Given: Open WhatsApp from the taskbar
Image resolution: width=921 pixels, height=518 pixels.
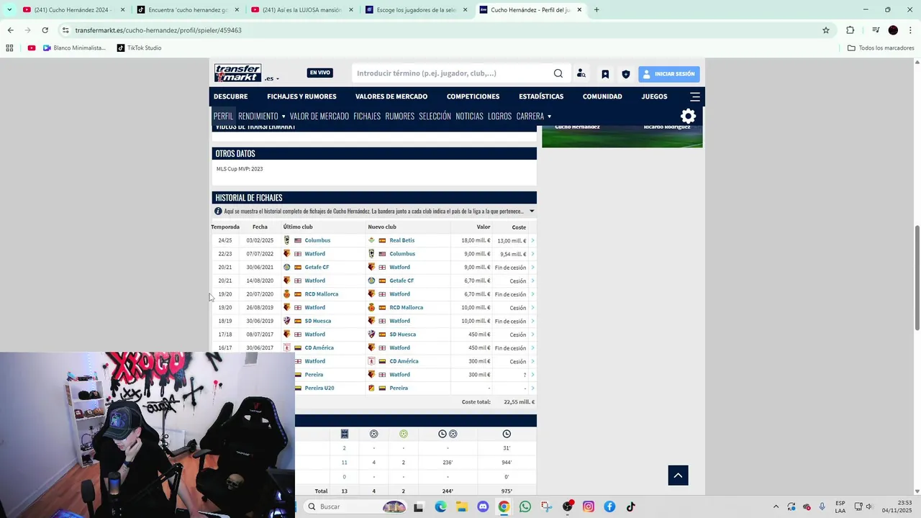Looking at the screenshot, I should pyautogui.click(x=525, y=506).
